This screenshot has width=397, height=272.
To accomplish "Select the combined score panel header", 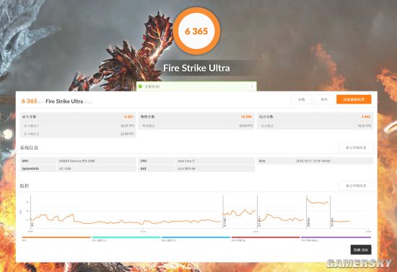I will coord(315,117).
